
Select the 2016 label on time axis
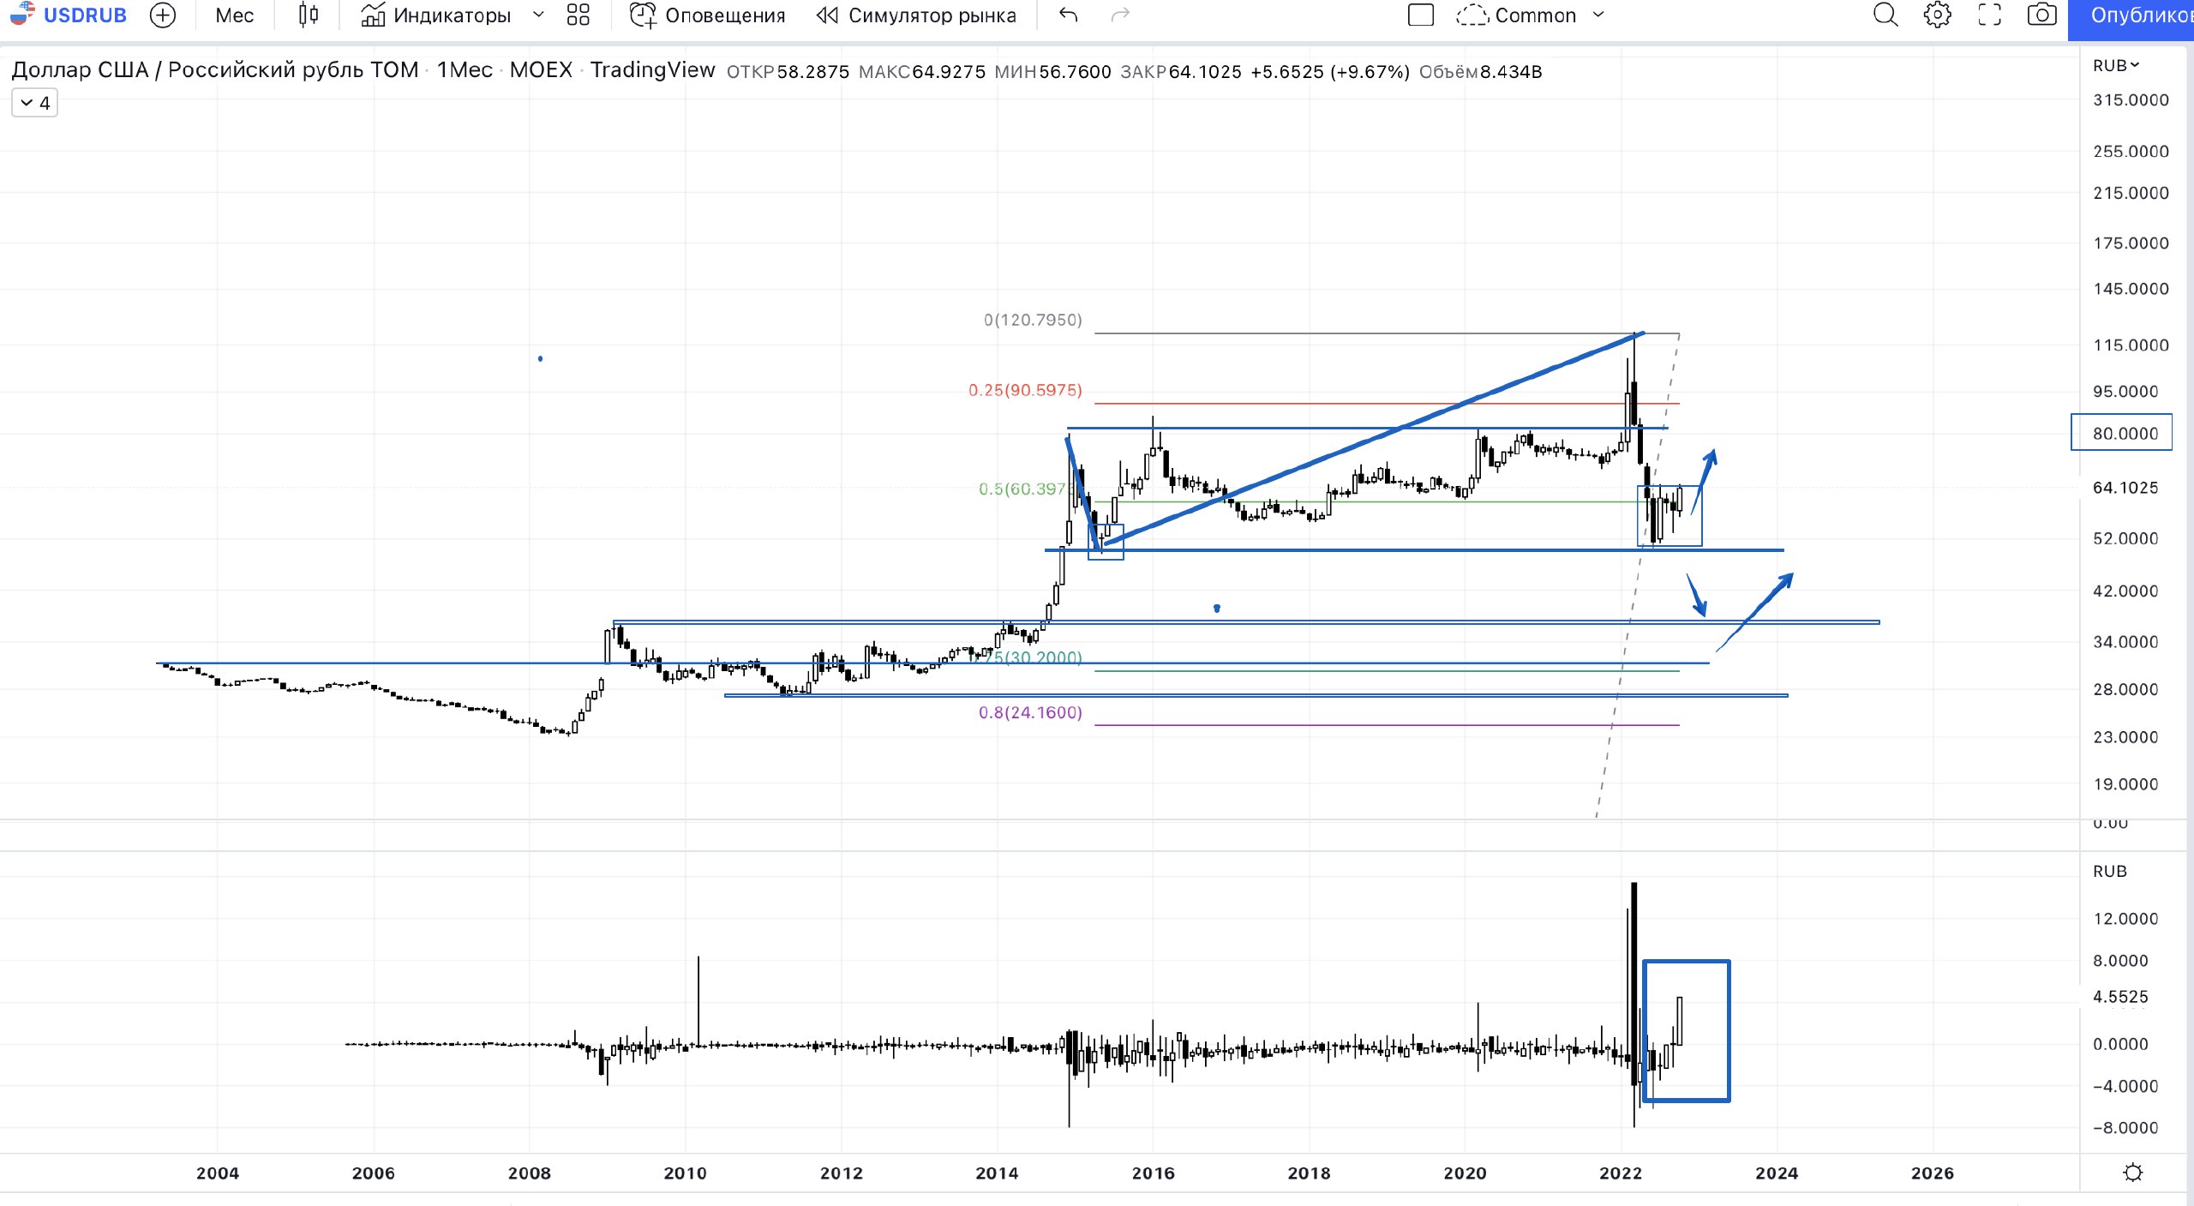pyautogui.click(x=1153, y=1173)
